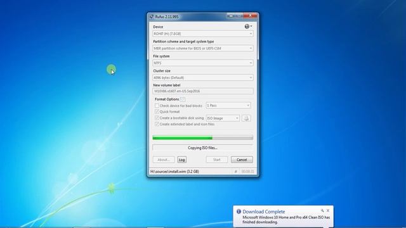The width and height of the screenshot is (406, 228).
Task: Click the wrench options icon in the notification
Action: (x=322, y=211)
